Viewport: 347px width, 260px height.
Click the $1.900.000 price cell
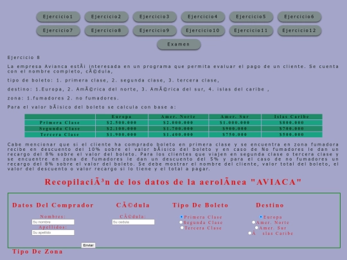[x=121, y=134]
